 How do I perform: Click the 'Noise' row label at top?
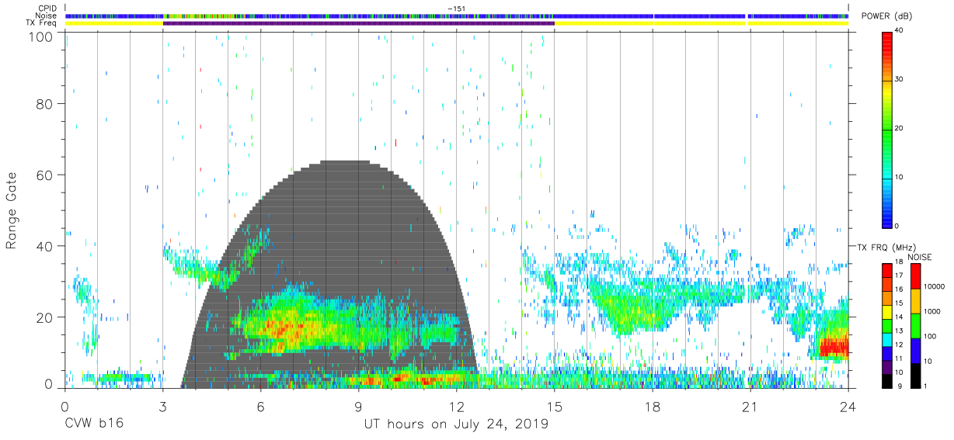point(47,16)
